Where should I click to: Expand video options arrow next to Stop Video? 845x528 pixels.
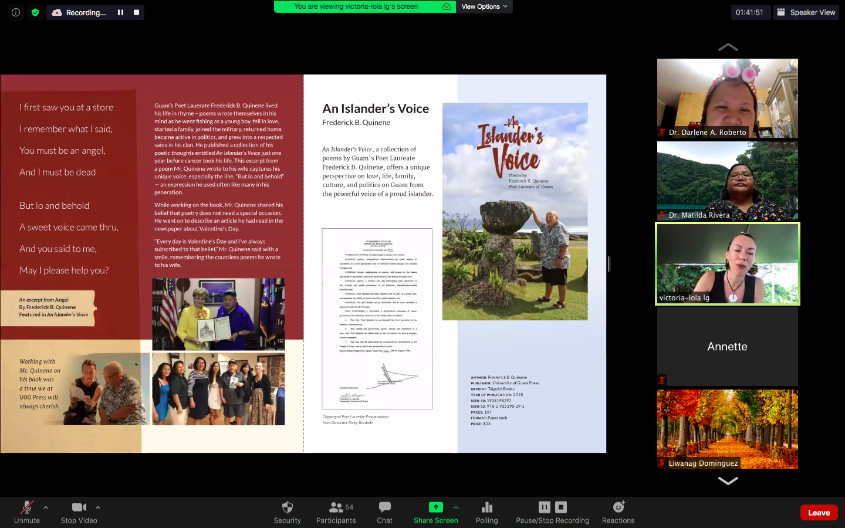(98, 507)
